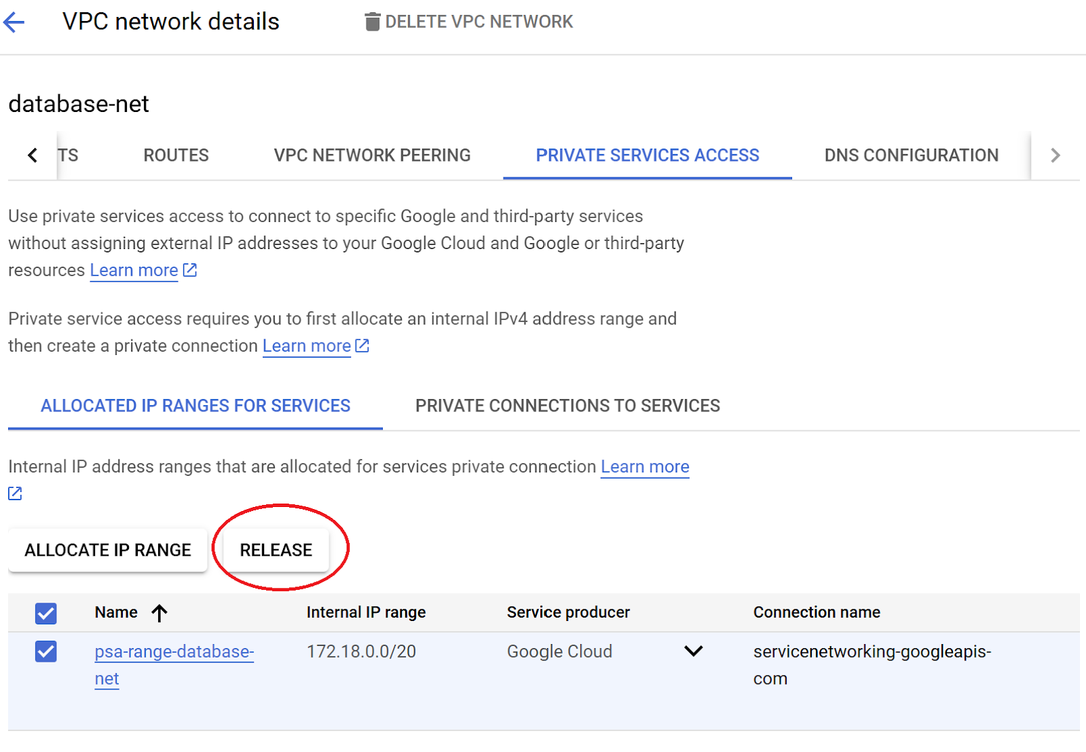This screenshot has width=1086, height=752.
Task: Click external link icon below internal IP description
Action: (x=15, y=493)
